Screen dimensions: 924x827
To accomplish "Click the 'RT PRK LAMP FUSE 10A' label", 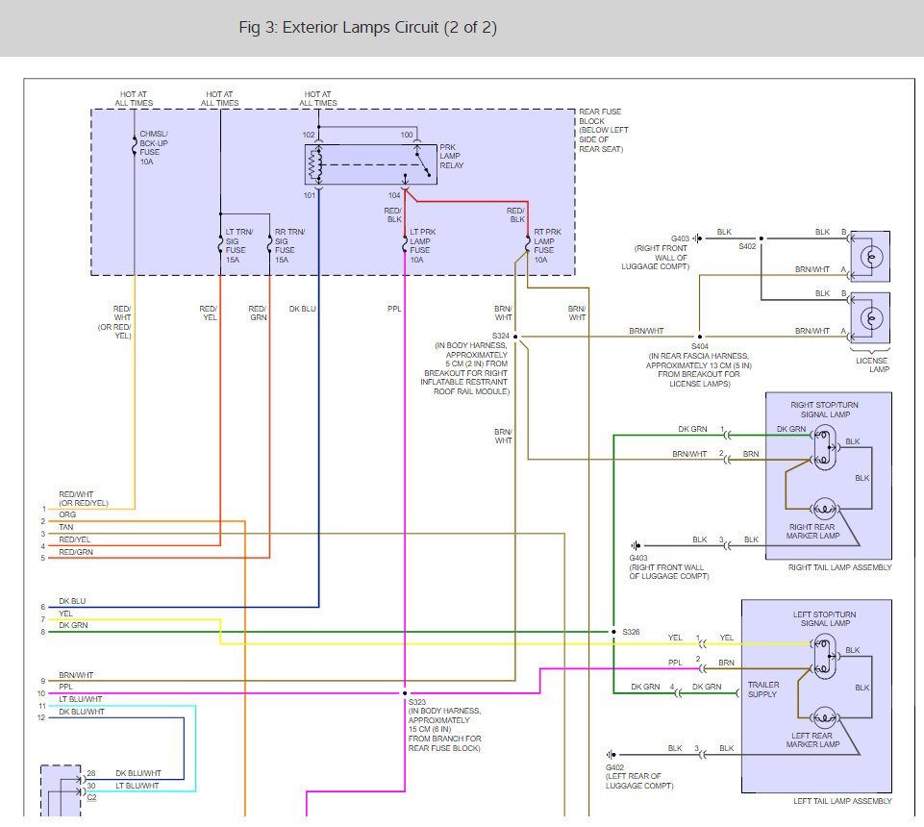I will [547, 246].
